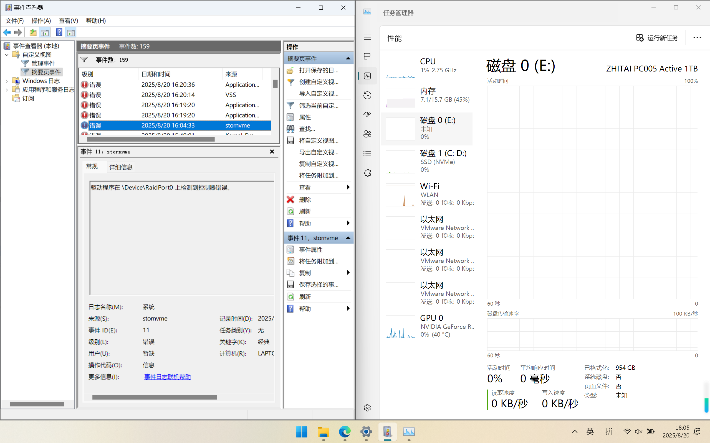Open Task Manager Processes page icon
The height and width of the screenshot is (443, 710).
[367, 56]
